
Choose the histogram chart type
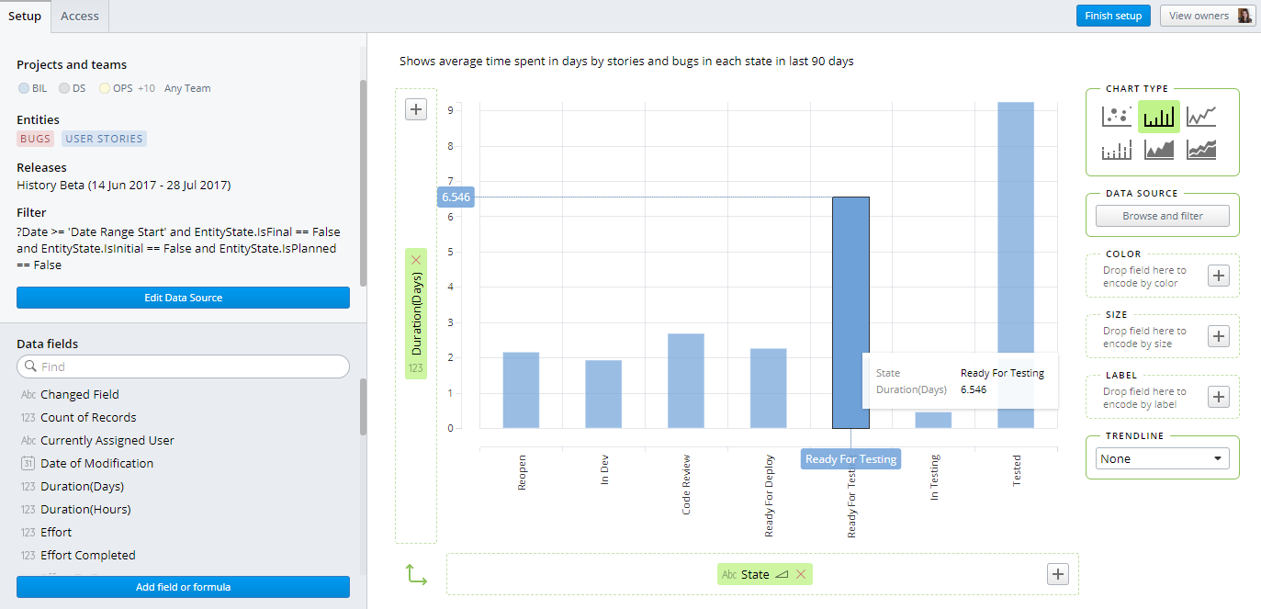coord(1116,149)
